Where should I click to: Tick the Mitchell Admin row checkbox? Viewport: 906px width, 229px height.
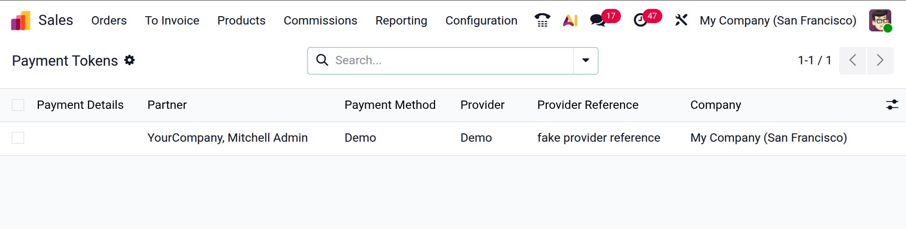tap(18, 138)
